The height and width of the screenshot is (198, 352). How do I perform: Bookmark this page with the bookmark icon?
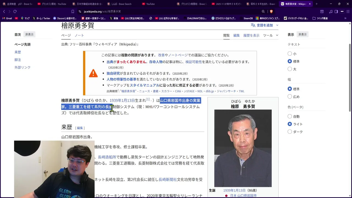click(x=73, y=12)
